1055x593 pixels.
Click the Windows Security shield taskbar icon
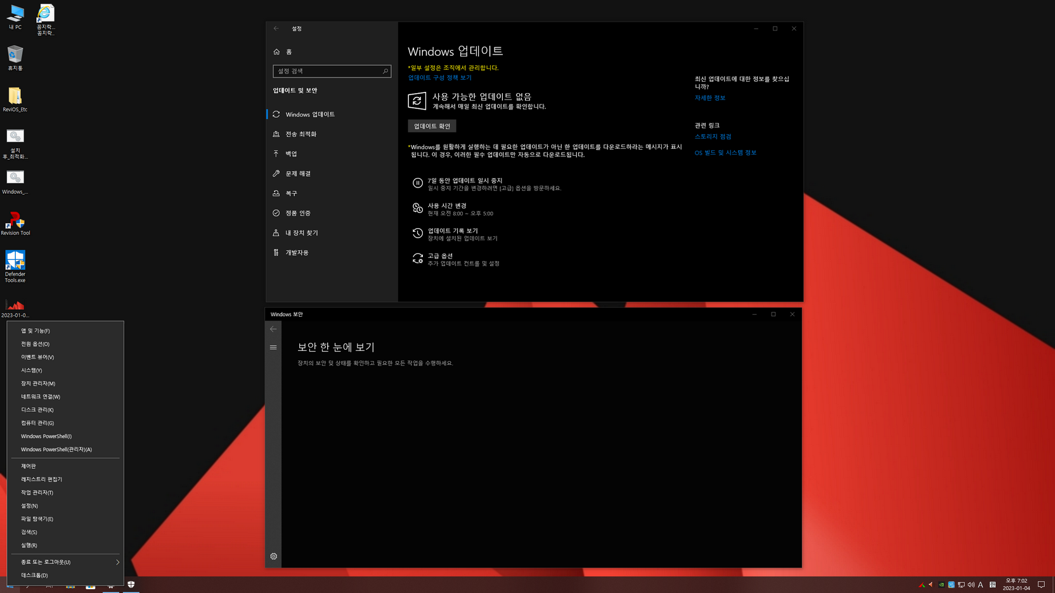coord(131,584)
